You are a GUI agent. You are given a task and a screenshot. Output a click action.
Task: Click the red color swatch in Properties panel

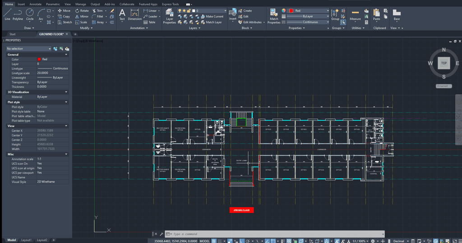[39, 59]
